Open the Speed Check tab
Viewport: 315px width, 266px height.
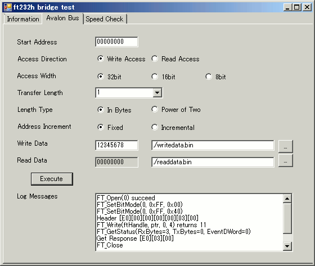point(105,19)
